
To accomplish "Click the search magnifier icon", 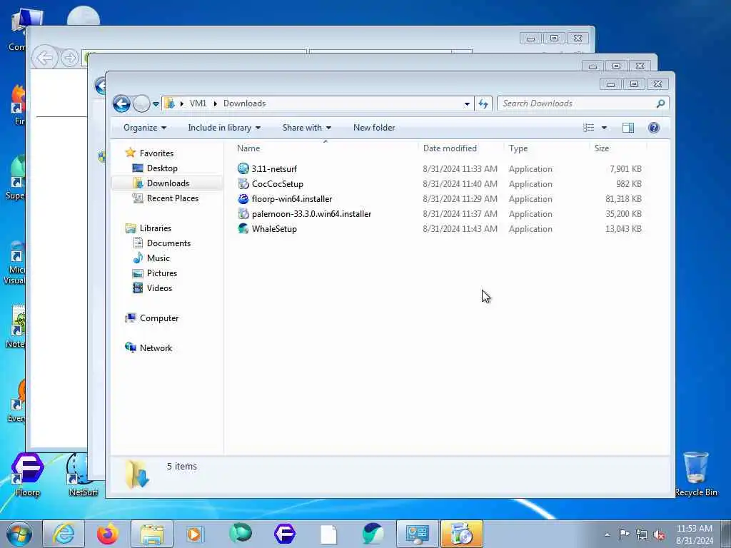I will point(660,103).
